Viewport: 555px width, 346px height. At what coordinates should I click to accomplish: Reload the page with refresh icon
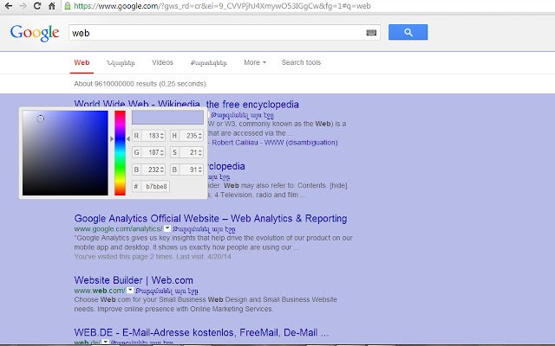point(37,6)
